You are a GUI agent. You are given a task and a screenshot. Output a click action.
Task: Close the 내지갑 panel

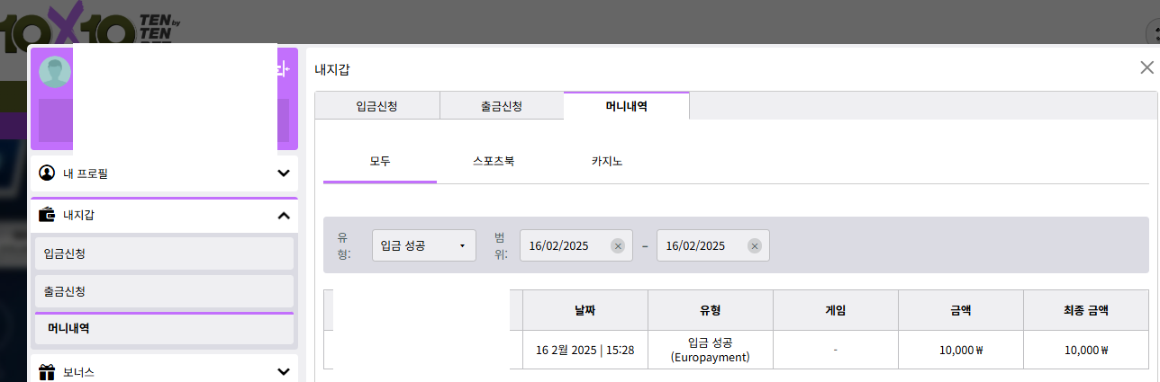point(1146,67)
